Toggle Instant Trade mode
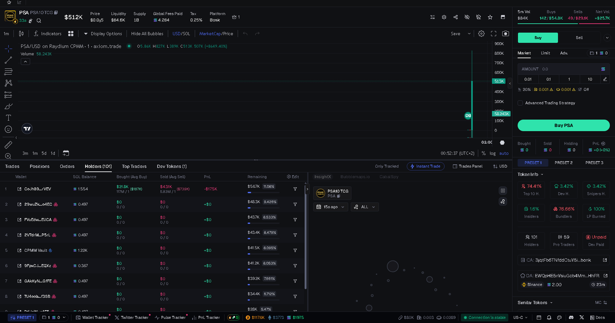This screenshot has width=615, height=323. (425, 166)
